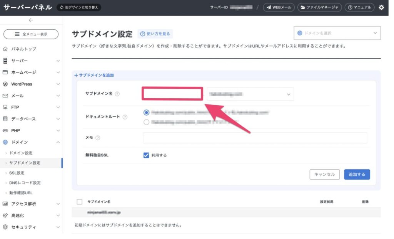Open domain dropdown beside subdomain name field
This screenshot has width=394, height=239.
(250, 94)
